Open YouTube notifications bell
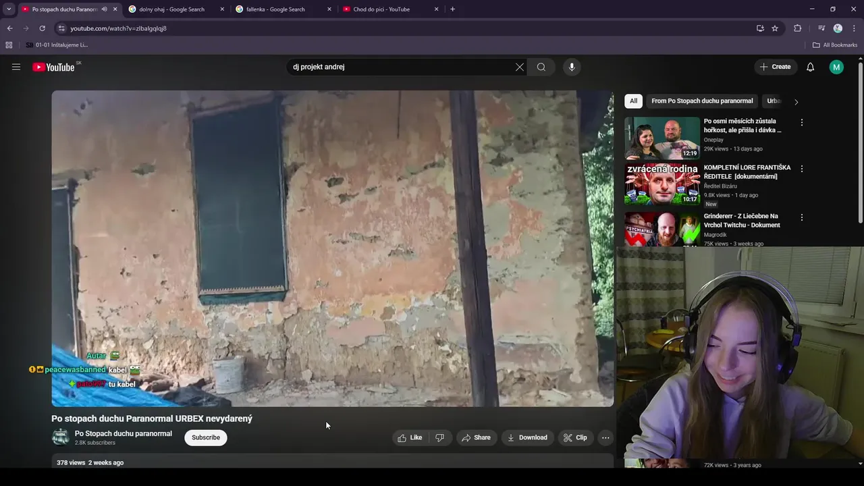Screen dimensions: 864x486 pos(811,67)
